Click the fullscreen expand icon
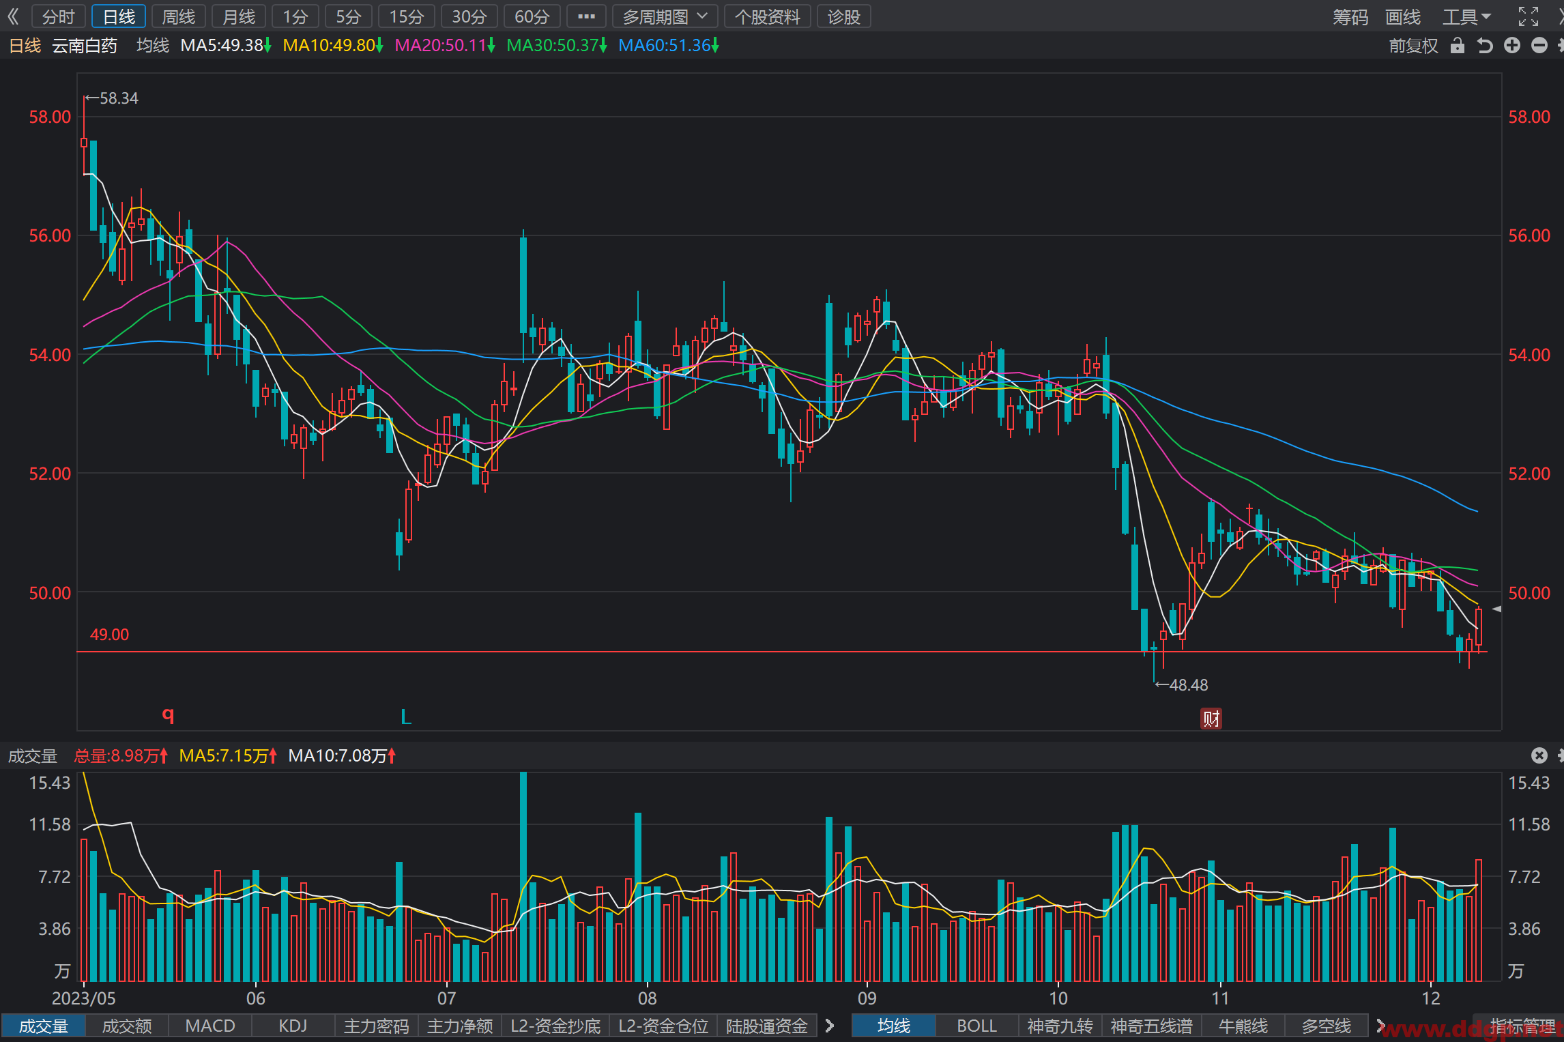The height and width of the screenshot is (1042, 1564). pyautogui.click(x=1529, y=16)
